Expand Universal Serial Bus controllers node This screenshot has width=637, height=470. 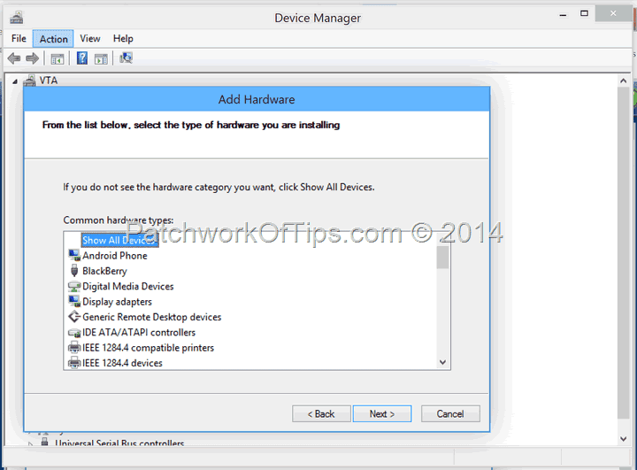[30, 443]
